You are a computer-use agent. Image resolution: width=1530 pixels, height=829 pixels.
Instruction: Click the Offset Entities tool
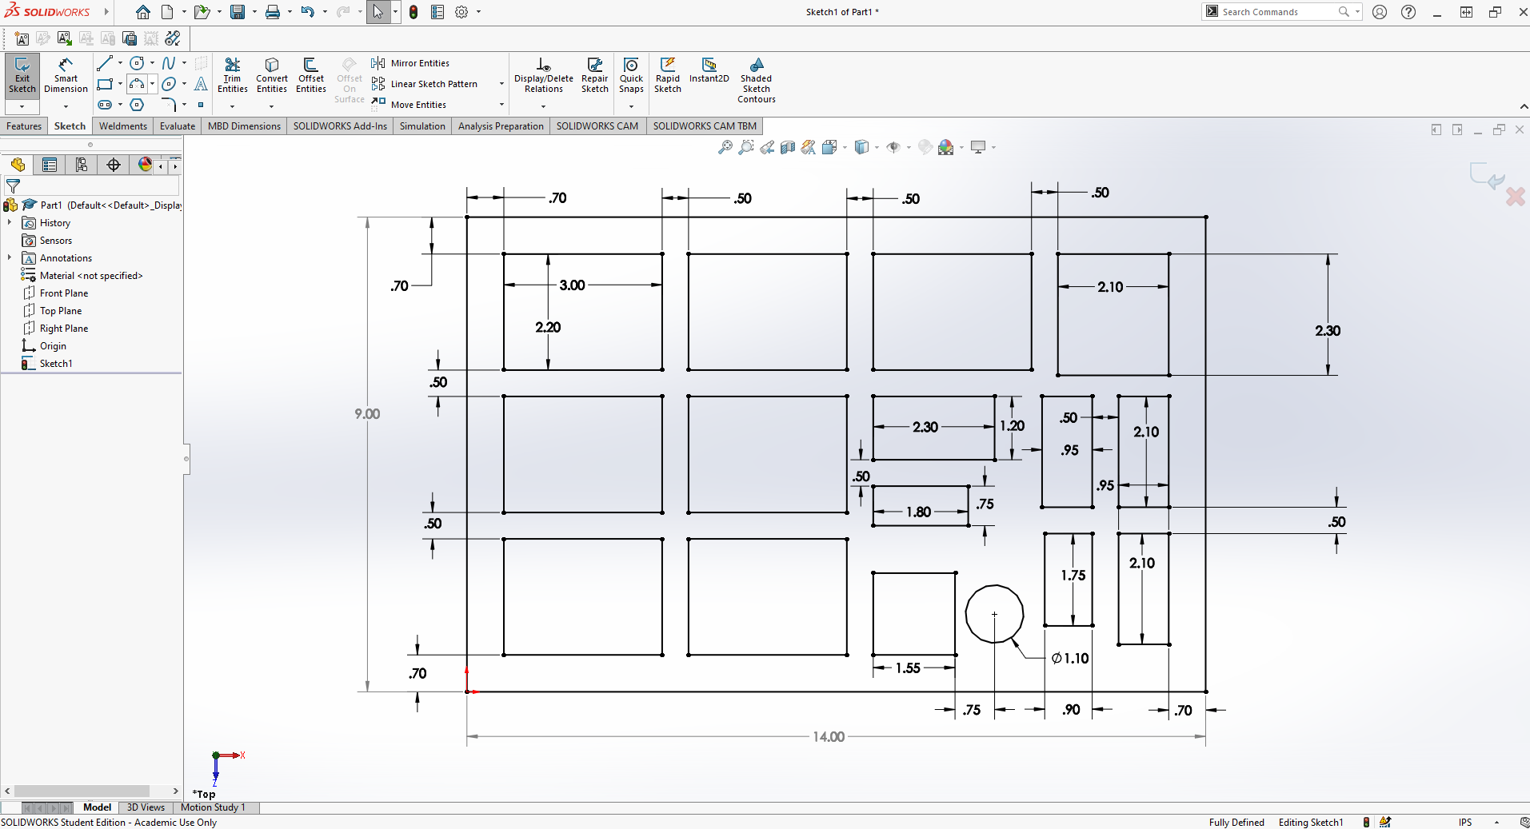click(x=311, y=75)
